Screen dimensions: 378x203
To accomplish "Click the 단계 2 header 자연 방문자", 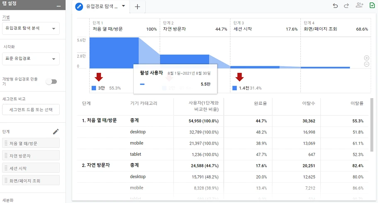I will (x=175, y=29).
